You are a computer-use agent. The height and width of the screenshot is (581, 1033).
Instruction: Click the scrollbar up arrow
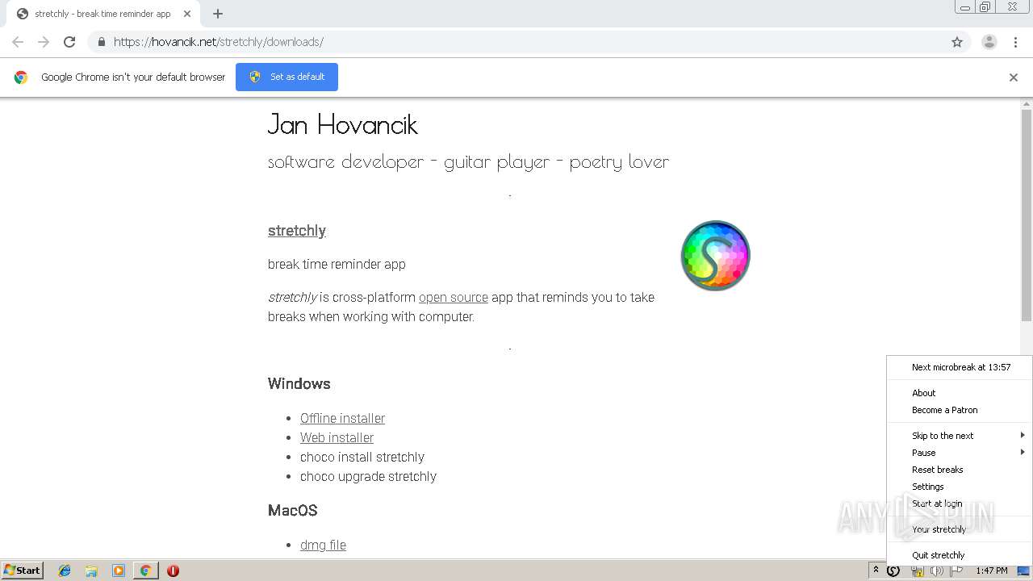point(1027,104)
